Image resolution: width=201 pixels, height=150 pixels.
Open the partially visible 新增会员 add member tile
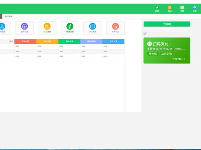tap(5, 28)
